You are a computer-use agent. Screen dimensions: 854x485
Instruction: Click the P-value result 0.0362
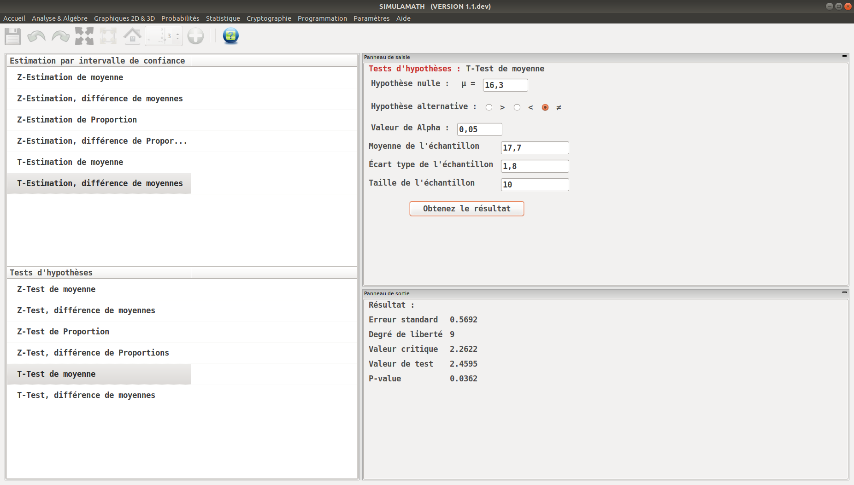pyautogui.click(x=464, y=379)
